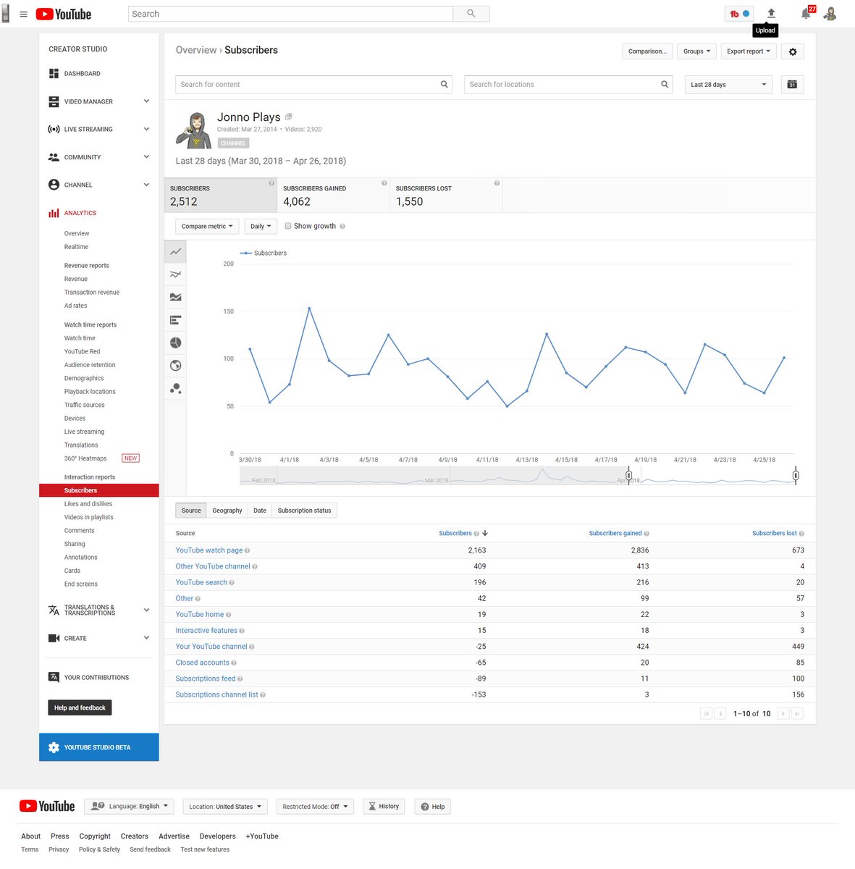Open the Compare metric dropdown
The image size is (855, 869).
click(x=207, y=227)
